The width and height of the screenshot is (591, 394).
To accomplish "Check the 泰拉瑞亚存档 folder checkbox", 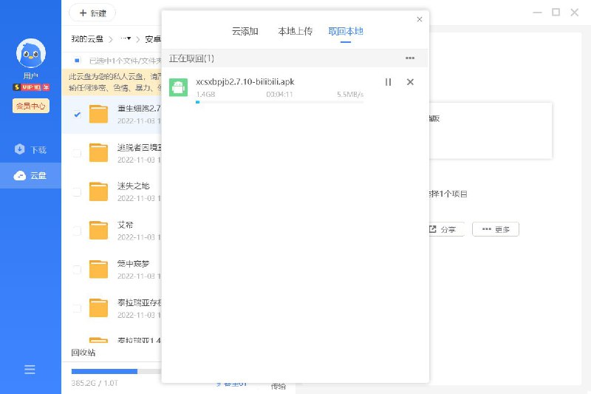I will tap(77, 308).
